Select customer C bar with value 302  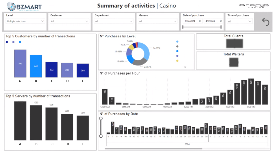tap(51, 70)
